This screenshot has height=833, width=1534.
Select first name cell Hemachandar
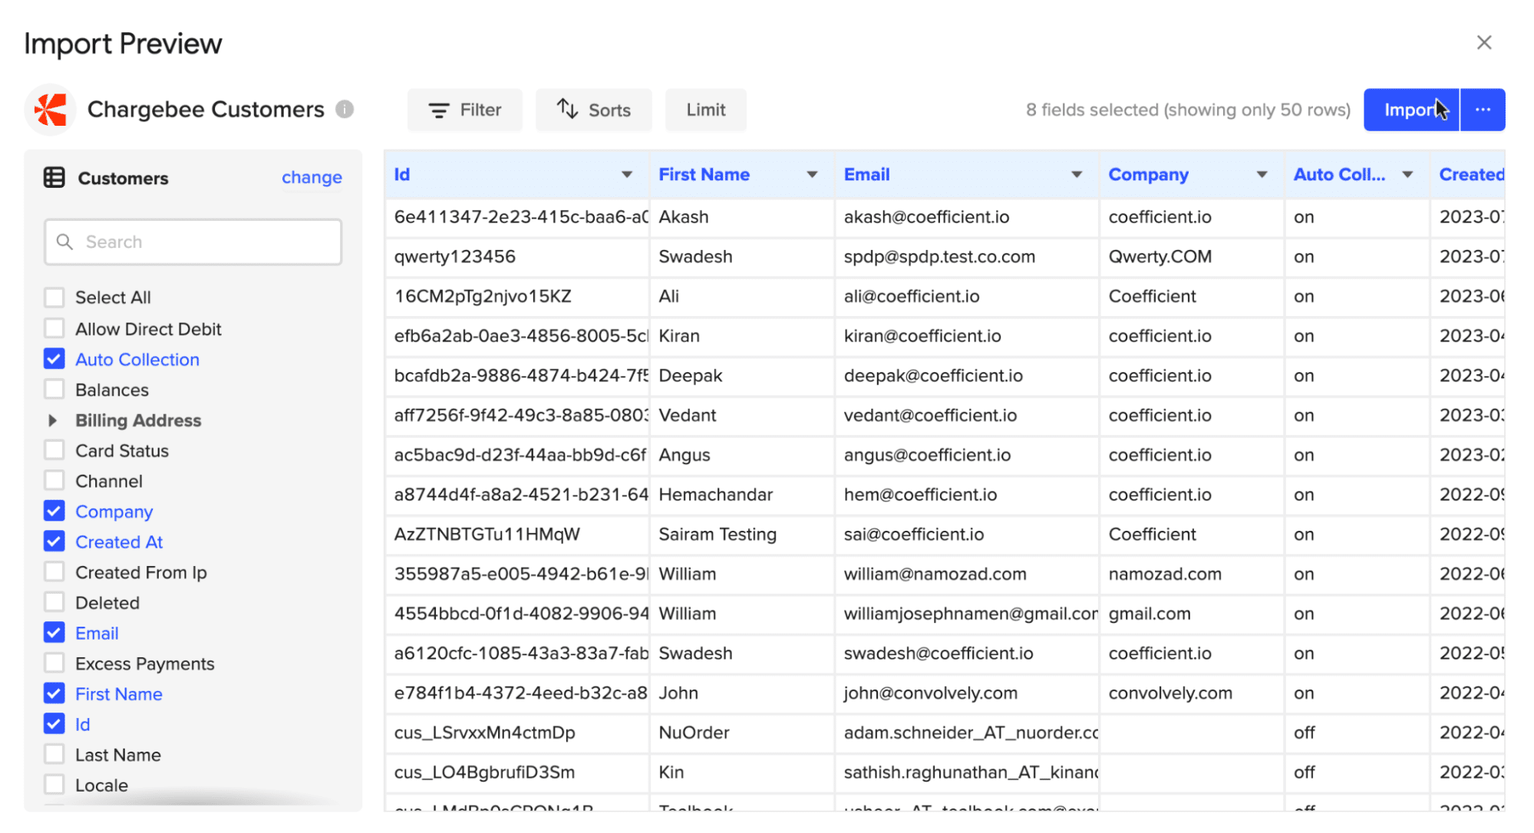pos(742,495)
